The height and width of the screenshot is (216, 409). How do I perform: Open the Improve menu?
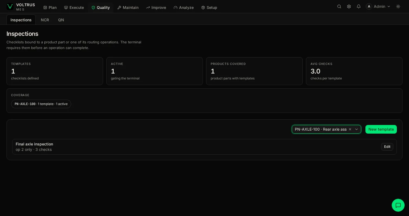coord(156,8)
